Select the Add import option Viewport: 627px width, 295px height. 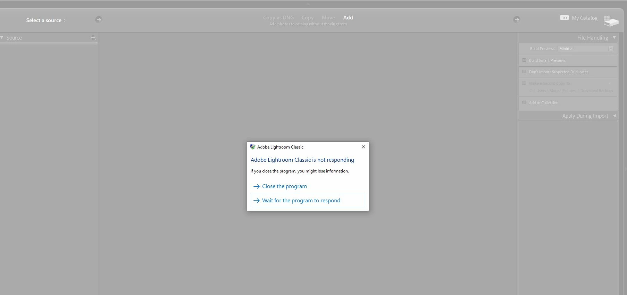pos(348,17)
